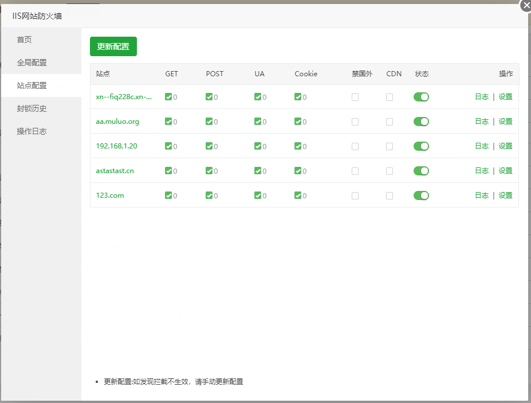This screenshot has height=403, width=531.
Task: Open 设置 for xn--fiq228c.xn-... site
Action: tap(505, 97)
